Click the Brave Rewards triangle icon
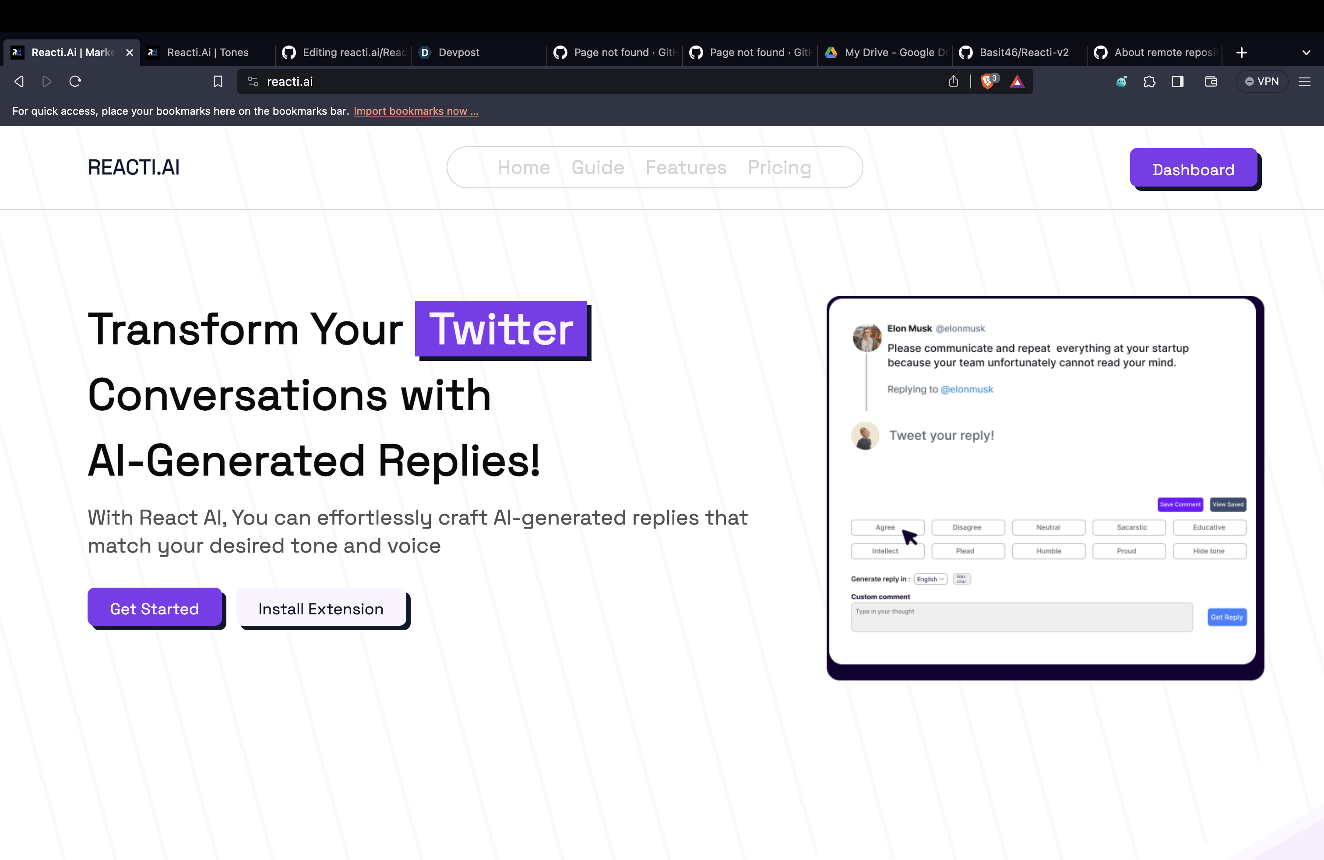This screenshot has width=1324, height=860. click(1017, 82)
